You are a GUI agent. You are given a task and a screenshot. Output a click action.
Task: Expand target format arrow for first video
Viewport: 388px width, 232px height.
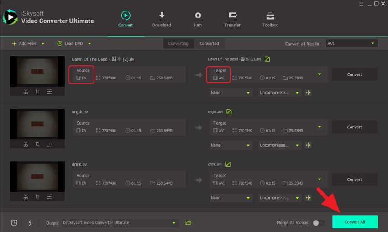pyautogui.click(x=320, y=74)
